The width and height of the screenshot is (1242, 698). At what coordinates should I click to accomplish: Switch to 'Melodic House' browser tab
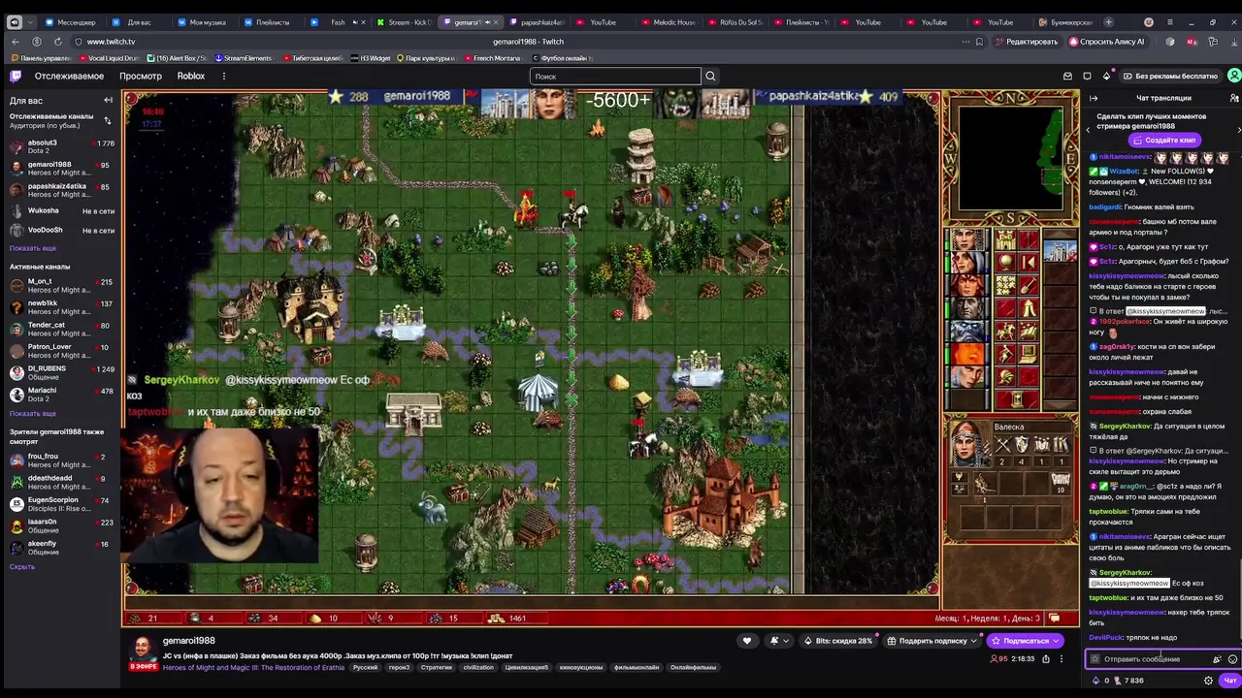click(668, 21)
